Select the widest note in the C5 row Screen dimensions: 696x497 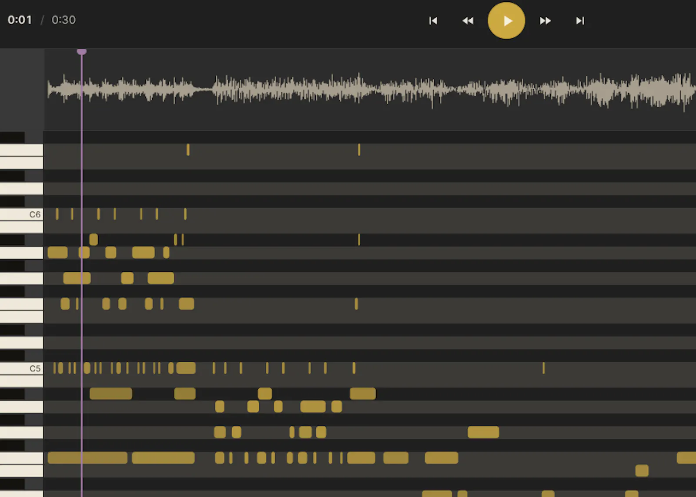(186, 368)
